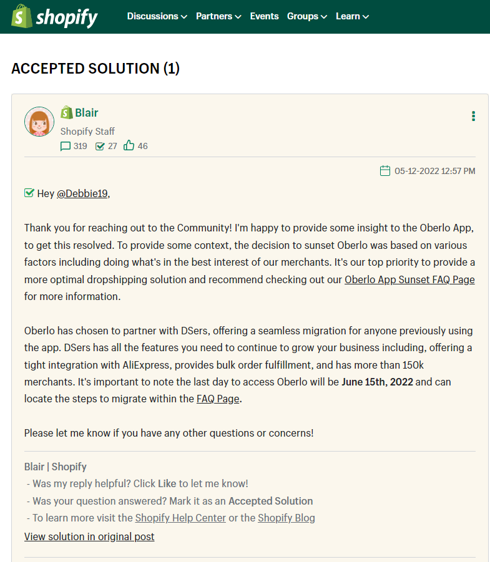Viewport: 490px width, 562px height.
Task: Click the solutions checkmark icon showing 27
Action: (x=100, y=146)
